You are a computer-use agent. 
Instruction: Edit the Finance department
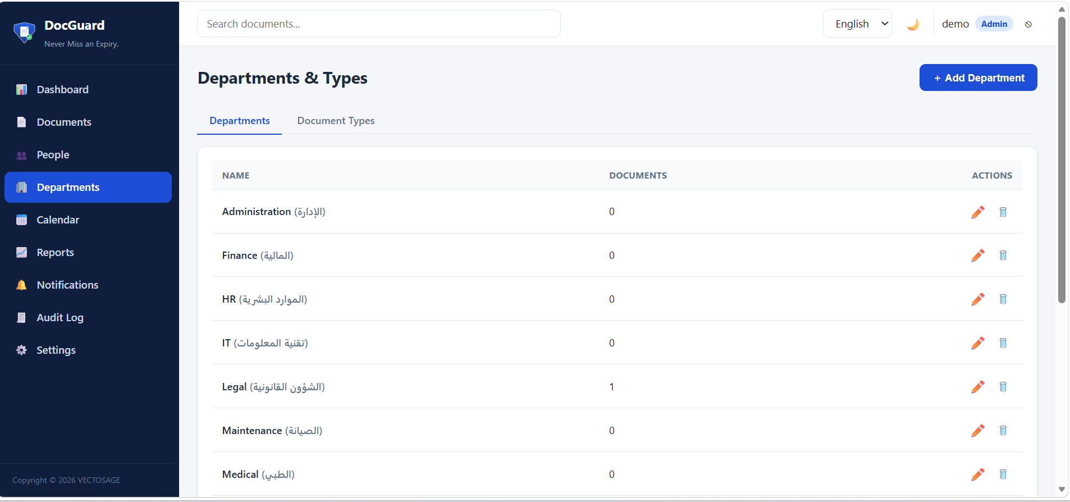[x=978, y=255]
